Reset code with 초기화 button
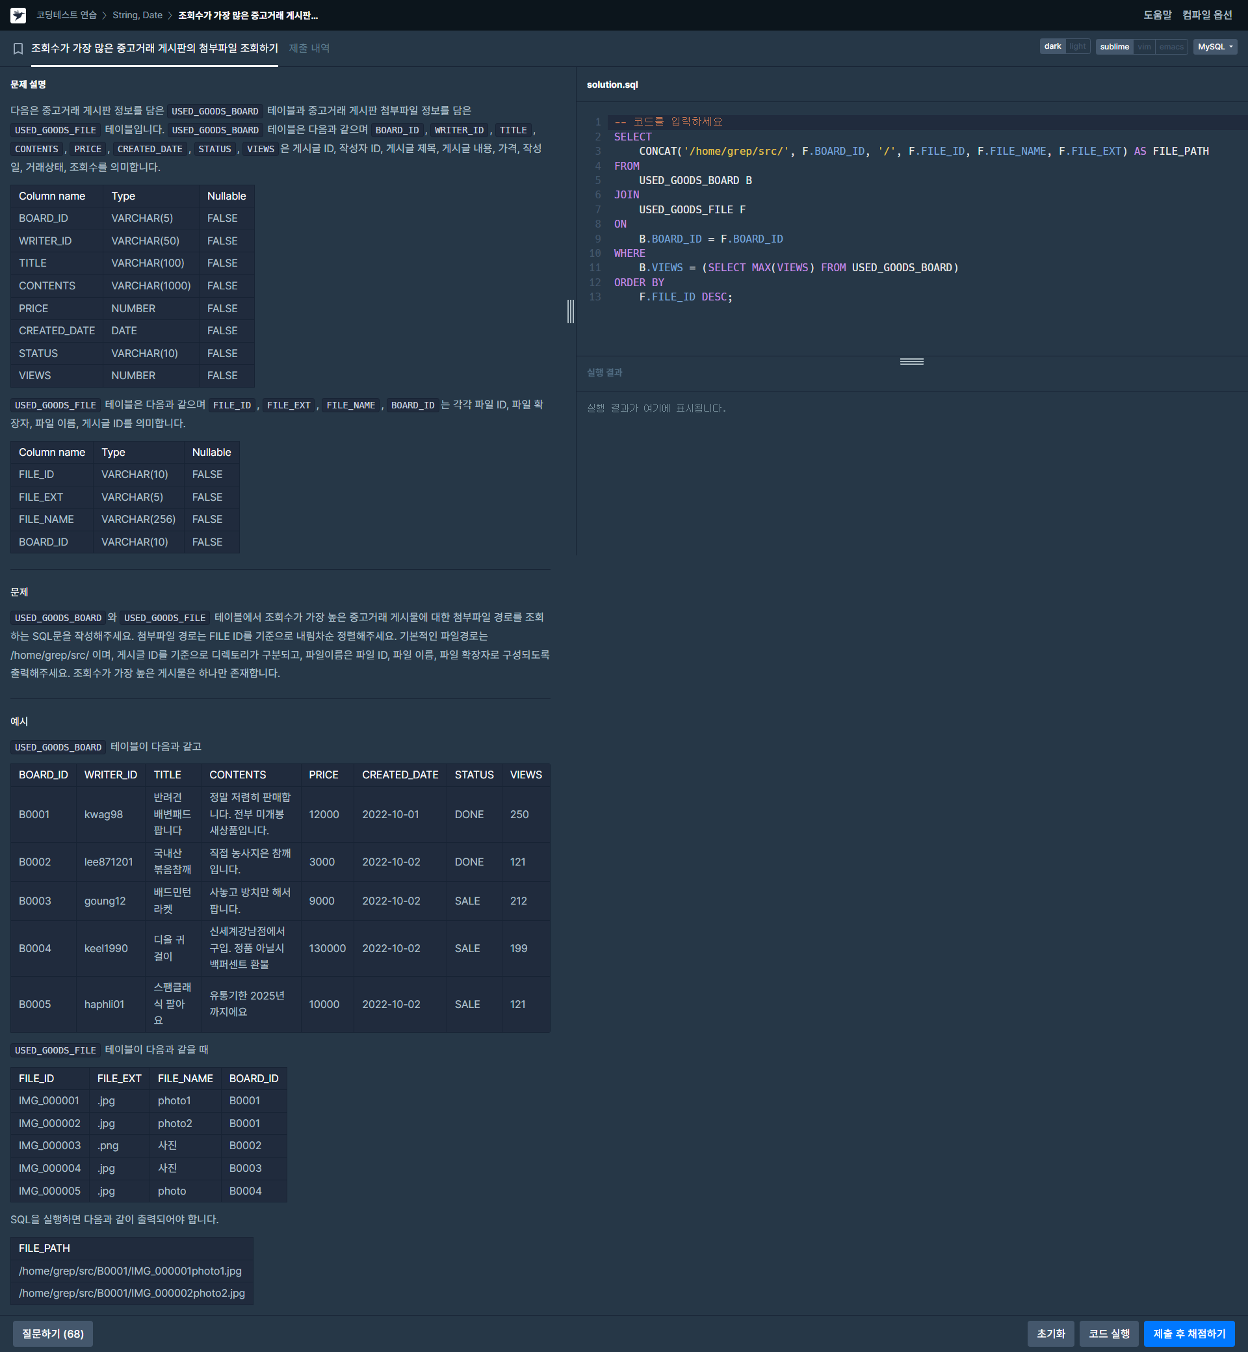The image size is (1248, 1352). tap(1050, 1333)
